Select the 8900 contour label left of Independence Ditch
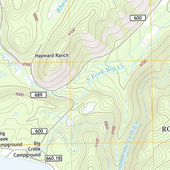The height and width of the screenshot is (170, 170). point(113,130)
